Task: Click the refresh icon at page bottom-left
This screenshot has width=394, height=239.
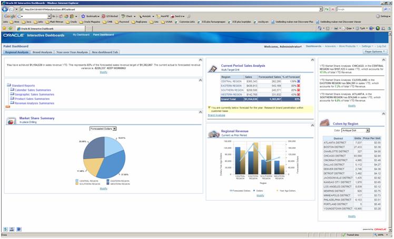Action: [5, 229]
